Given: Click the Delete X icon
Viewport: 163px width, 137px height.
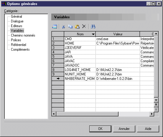Looking at the screenshot, I should (84, 26).
